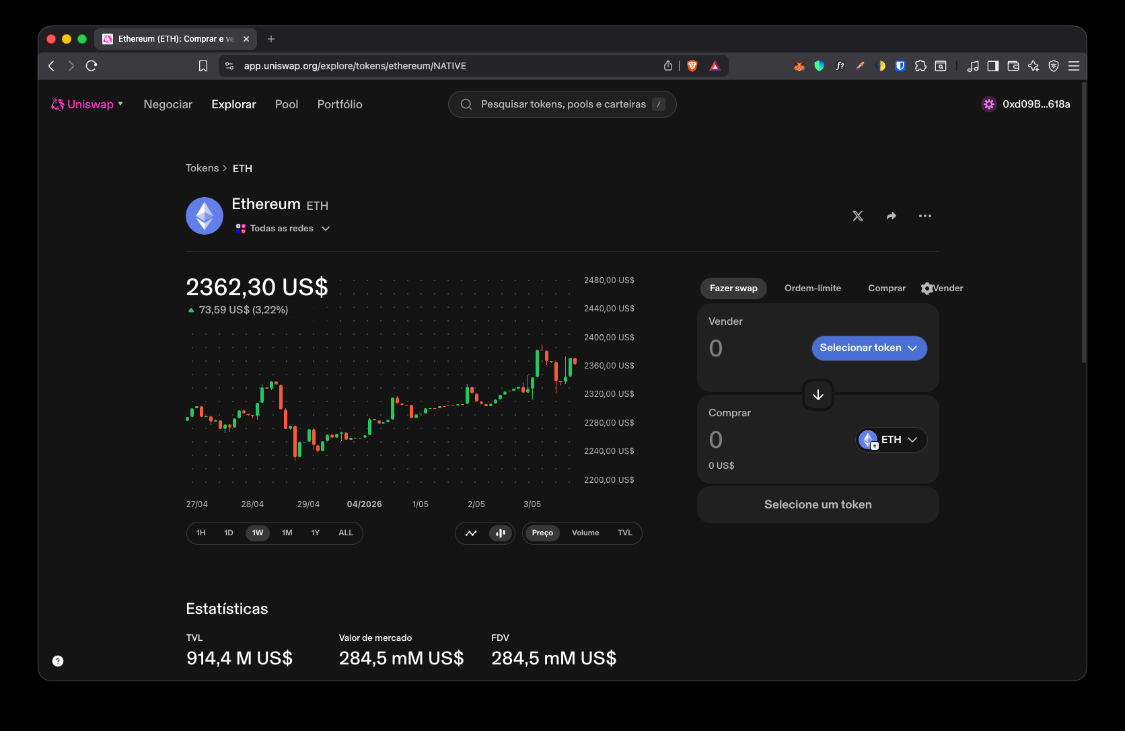Open the Leo AI sparkle icon

(x=1033, y=66)
